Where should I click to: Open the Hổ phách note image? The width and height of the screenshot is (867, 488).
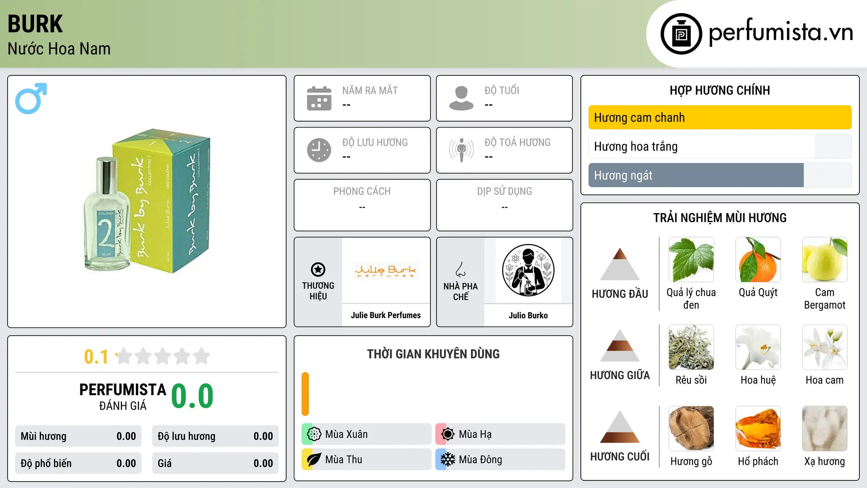click(x=758, y=429)
